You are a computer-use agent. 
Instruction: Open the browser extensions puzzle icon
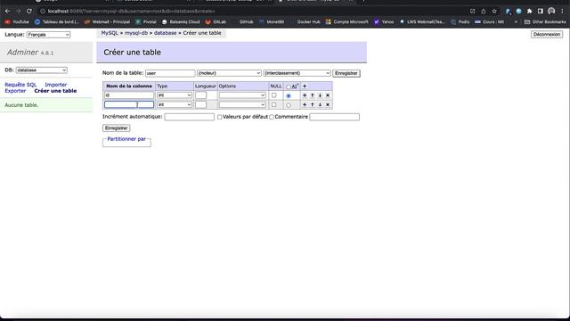pyautogui.click(x=530, y=12)
